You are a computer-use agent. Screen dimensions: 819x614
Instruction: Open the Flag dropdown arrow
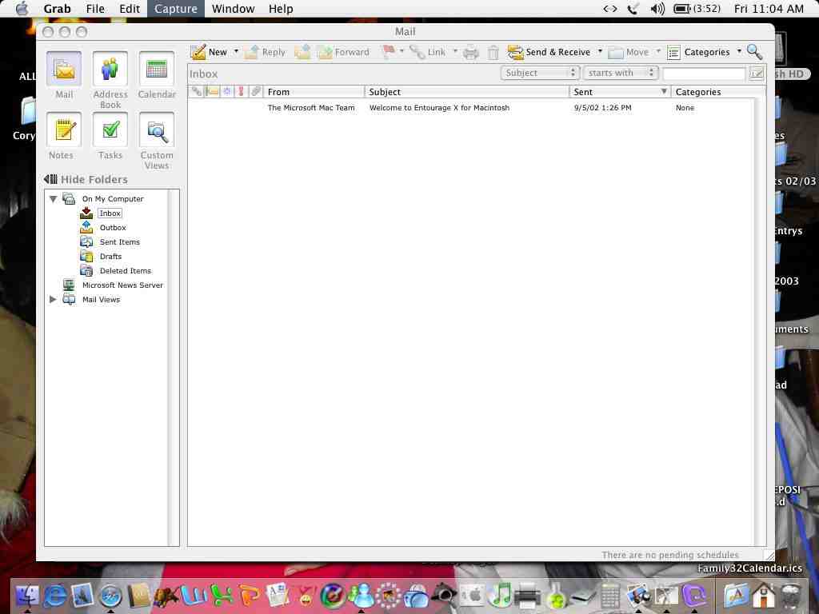(x=402, y=52)
